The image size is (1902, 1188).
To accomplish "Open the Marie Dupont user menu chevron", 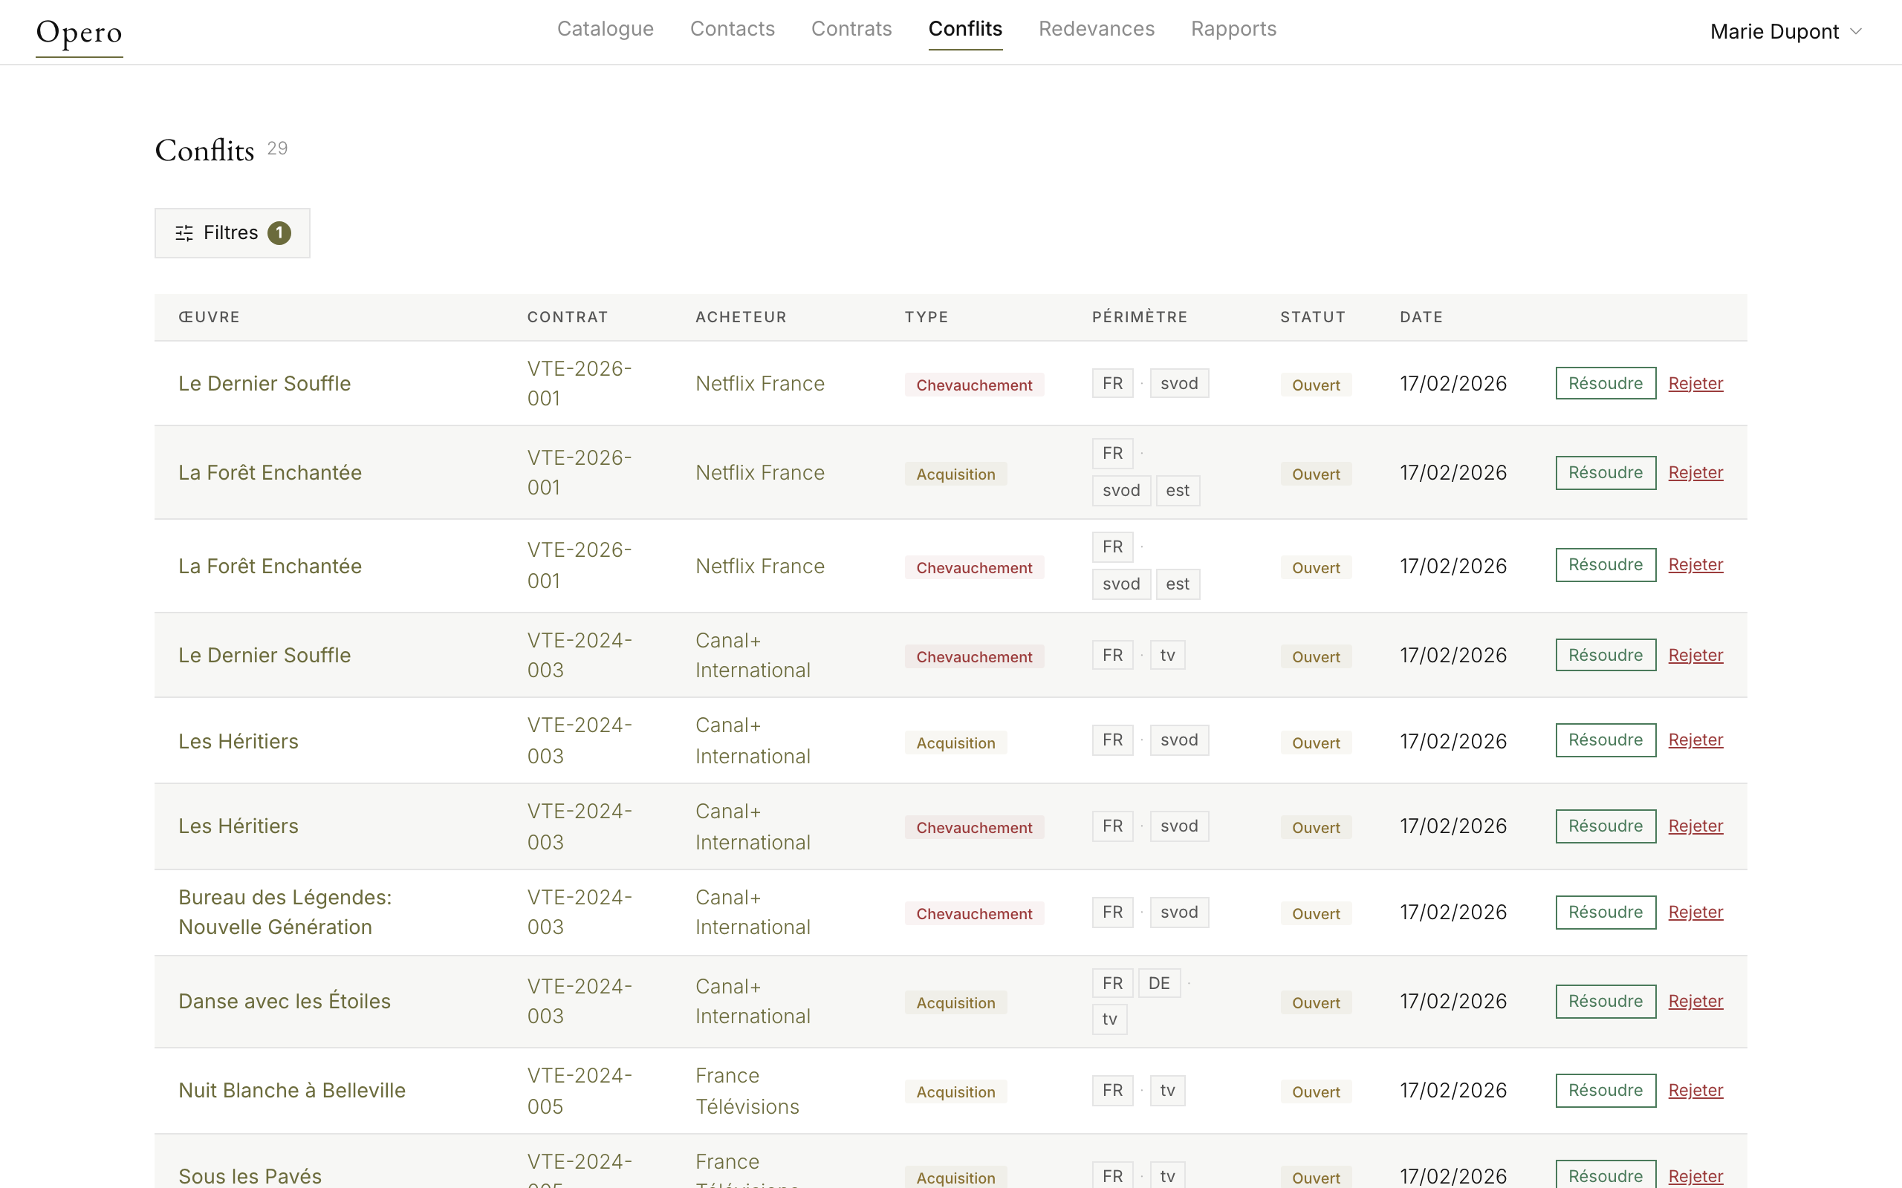I will pyautogui.click(x=1856, y=31).
